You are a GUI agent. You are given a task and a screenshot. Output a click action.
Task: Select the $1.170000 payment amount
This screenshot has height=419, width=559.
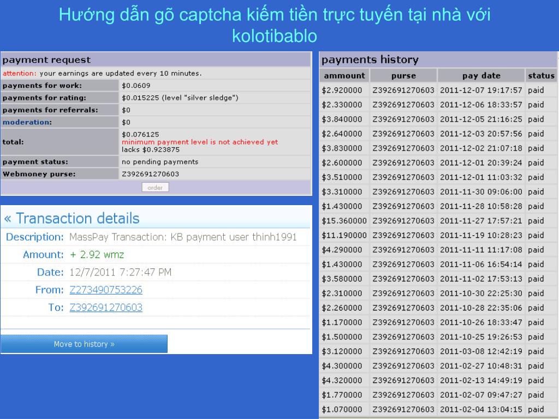[x=342, y=322]
